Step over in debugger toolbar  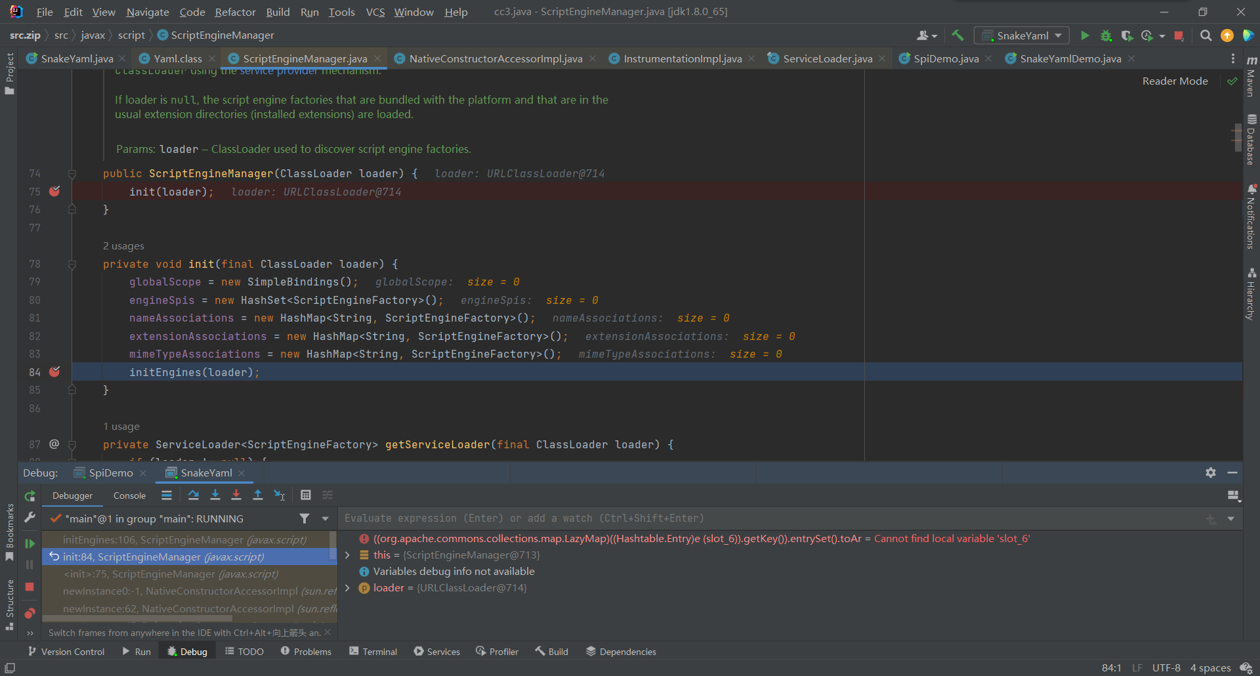tap(194, 495)
